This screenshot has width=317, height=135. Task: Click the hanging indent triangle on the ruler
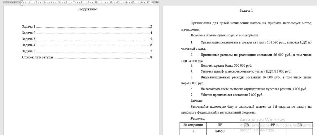(22, 3)
